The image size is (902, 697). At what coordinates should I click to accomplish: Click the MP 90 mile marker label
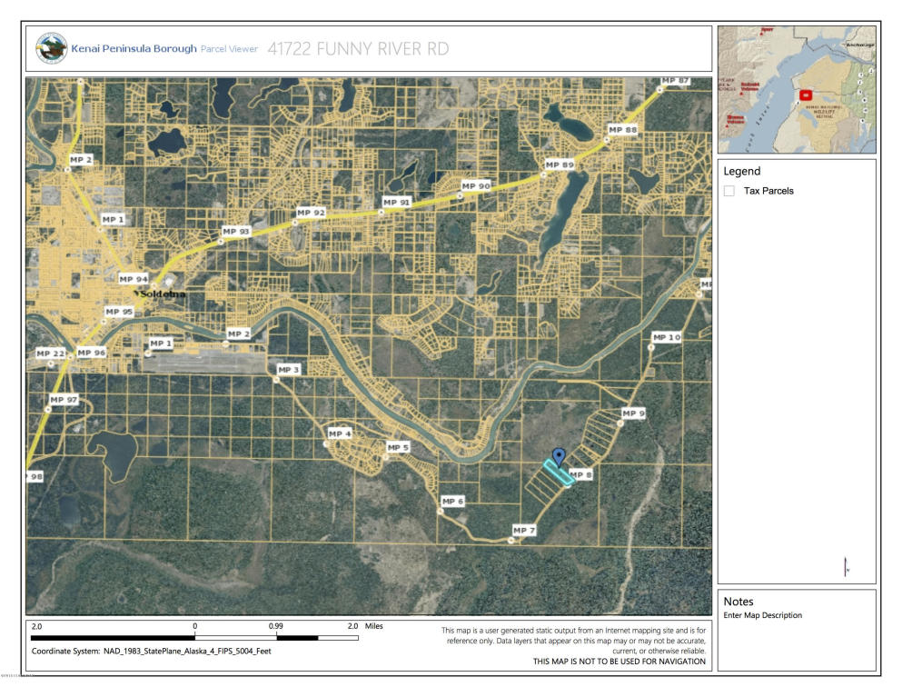point(476,186)
